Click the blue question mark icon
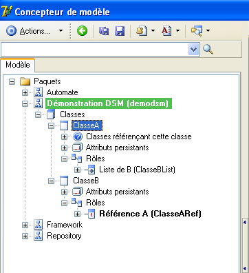Viewport: 249px width, 273px height. (x=78, y=136)
